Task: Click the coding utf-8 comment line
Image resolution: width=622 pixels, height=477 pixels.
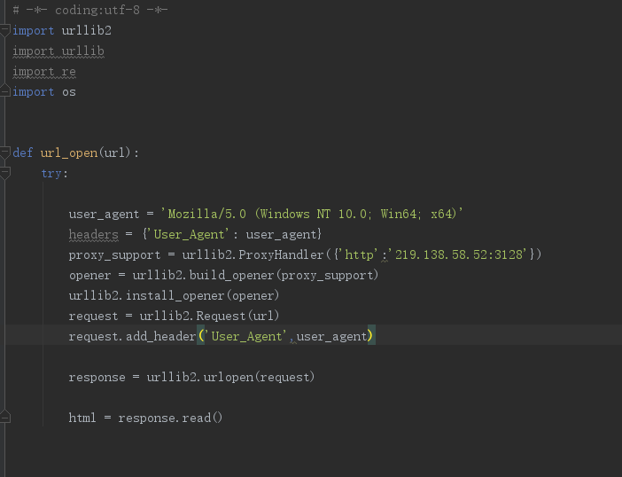Action: (x=89, y=10)
